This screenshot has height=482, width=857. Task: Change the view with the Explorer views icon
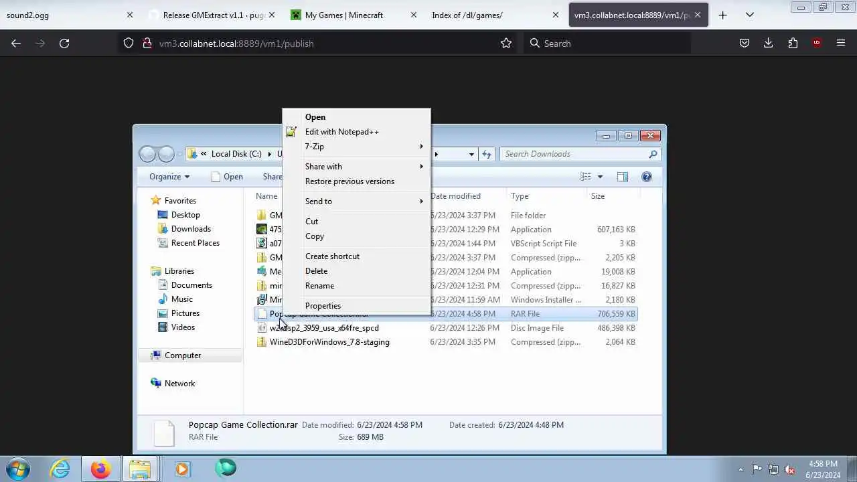click(x=586, y=177)
